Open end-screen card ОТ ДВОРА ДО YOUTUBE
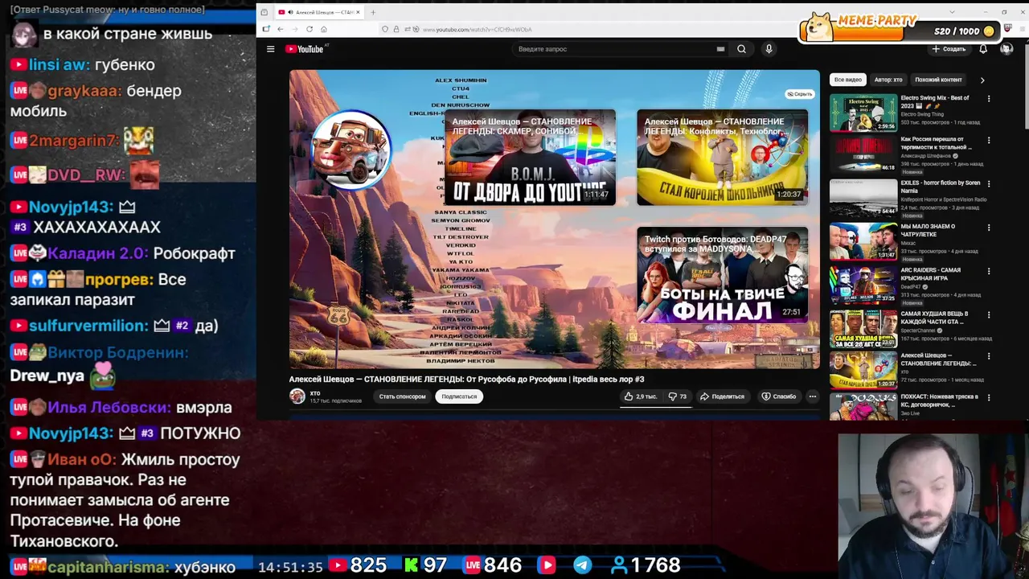This screenshot has width=1029, height=579. 530,158
